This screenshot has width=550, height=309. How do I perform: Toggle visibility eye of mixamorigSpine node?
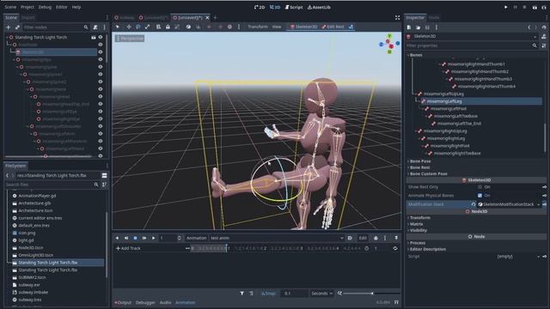coord(101,67)
